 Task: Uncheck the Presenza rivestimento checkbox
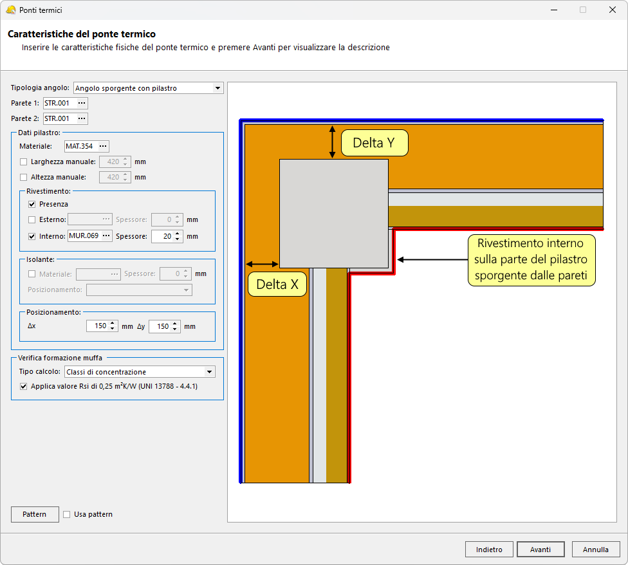(x=32, y=204)
